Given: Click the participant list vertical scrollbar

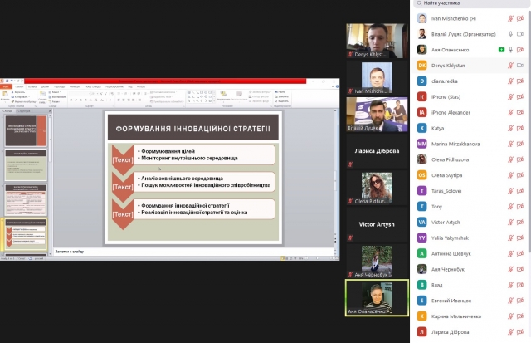Looking at the screenshot, I should click(x=529, y=132).
